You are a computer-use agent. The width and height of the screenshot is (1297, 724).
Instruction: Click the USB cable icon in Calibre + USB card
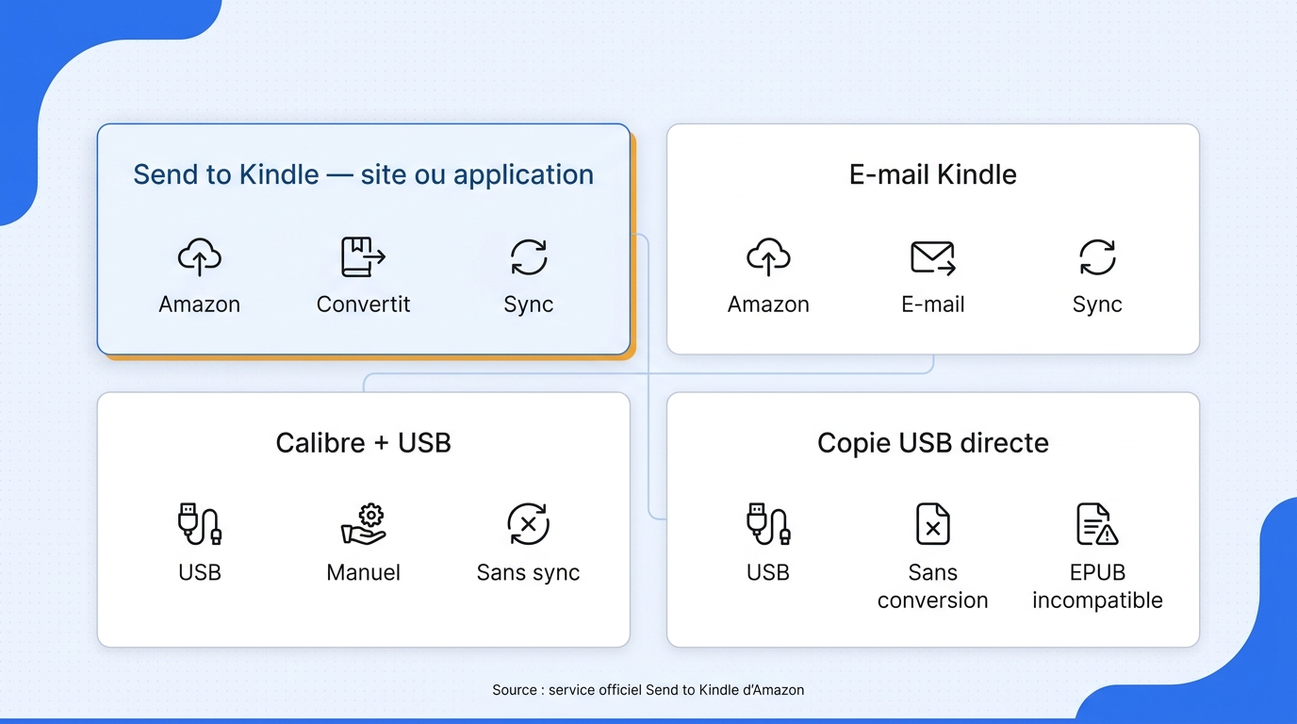(199, 524)
